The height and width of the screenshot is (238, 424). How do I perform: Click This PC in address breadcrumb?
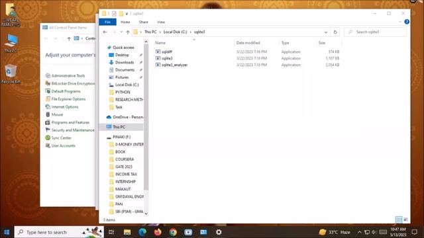pyautogui.click(x=150, y=32)
